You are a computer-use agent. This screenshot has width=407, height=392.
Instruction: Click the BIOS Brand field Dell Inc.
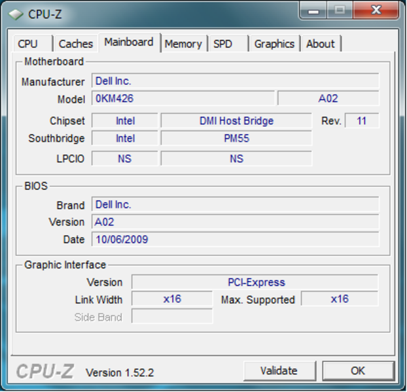click(x=235, y=204)
